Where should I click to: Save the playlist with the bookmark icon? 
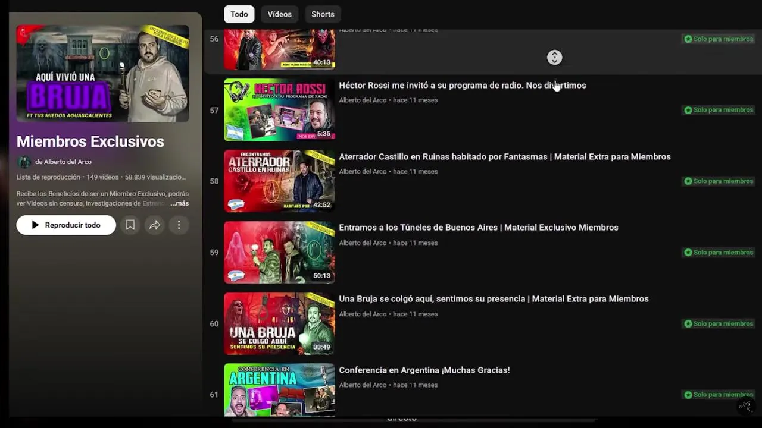click(x=130, y=225)
